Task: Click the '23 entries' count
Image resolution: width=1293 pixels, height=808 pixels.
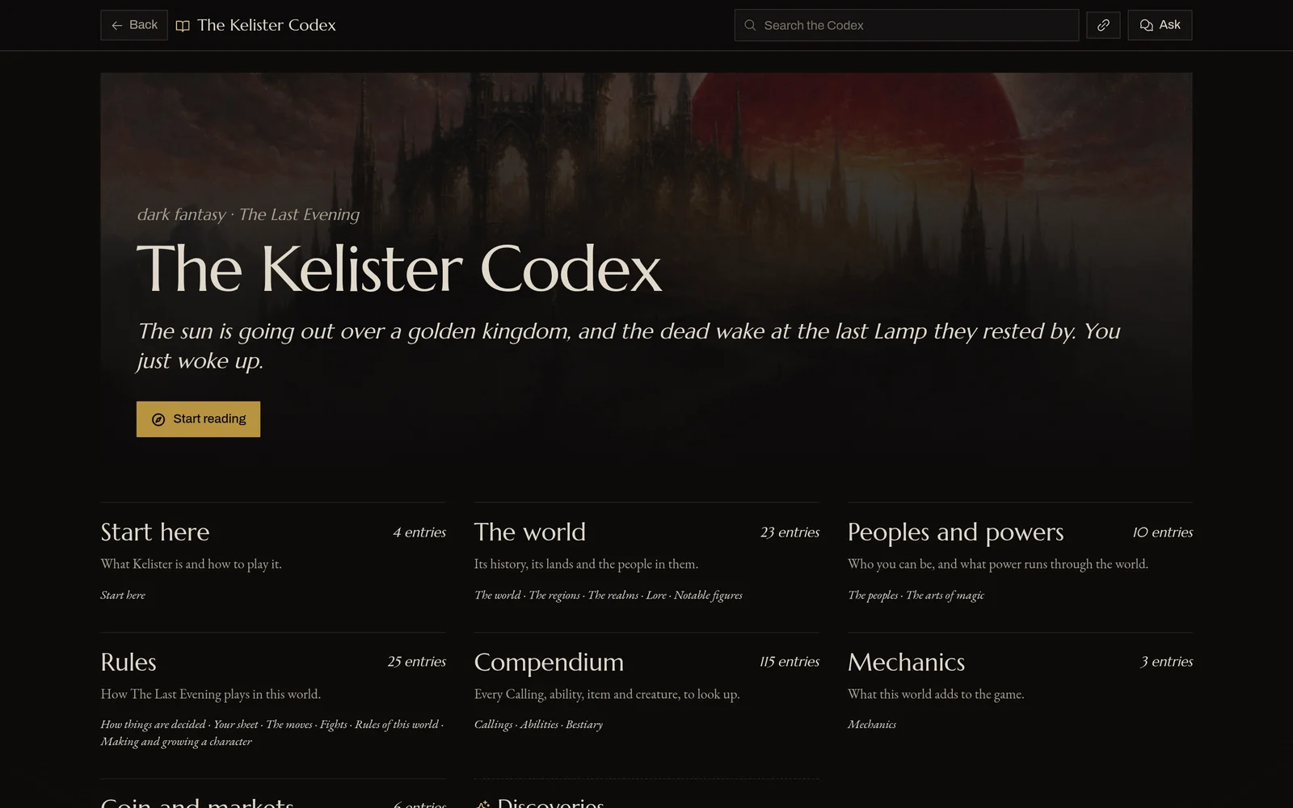Action: pos(790,532)
